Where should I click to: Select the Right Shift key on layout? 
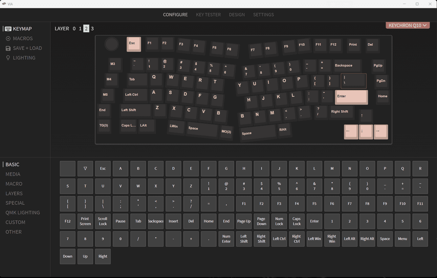pyautogui.click(x=341, y=112)
